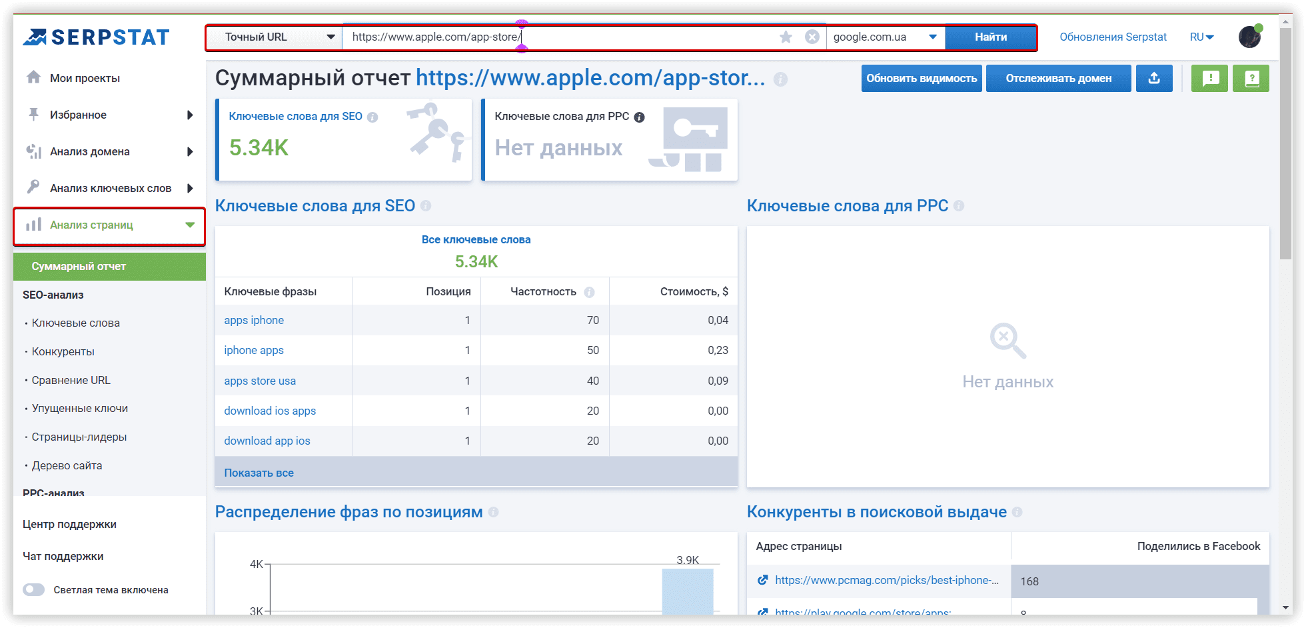Sort by Стоимость, $ column header
The height and width of the screenshot is (628, 1306).
[694, 291]
